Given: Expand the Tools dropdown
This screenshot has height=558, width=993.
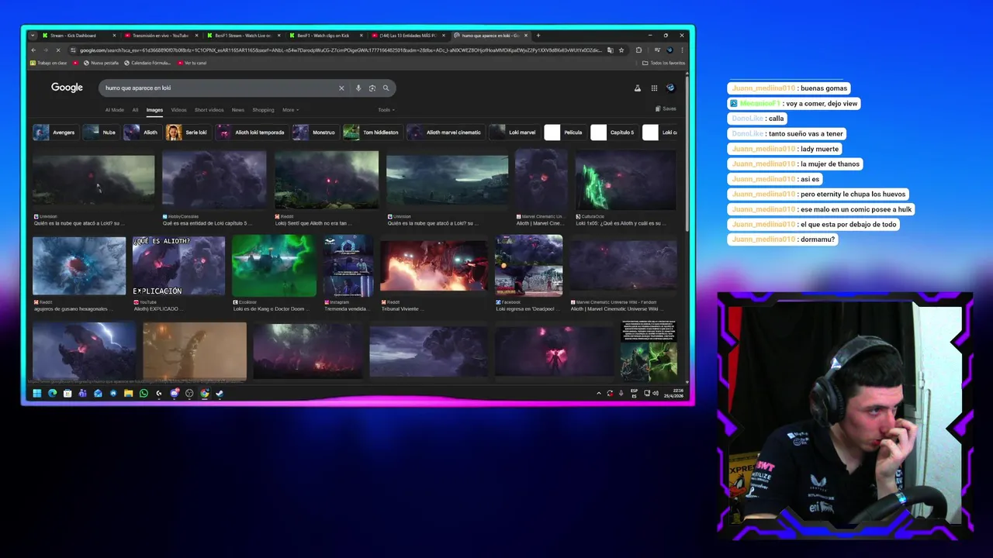Looking at the screenshot, I should pyautogui.click(x=386, y=110).
